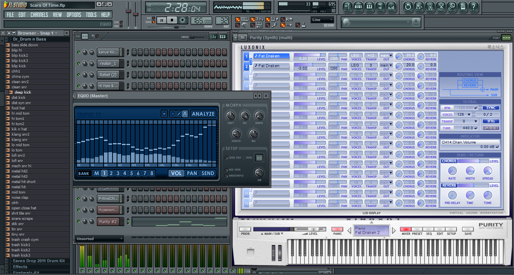The image size is (514, 275).
Task: Click the PANIC button in Purity
Action: 337,229
